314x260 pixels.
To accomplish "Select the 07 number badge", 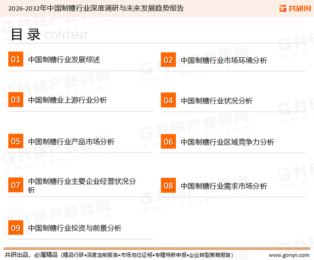I will pos(15,185).
